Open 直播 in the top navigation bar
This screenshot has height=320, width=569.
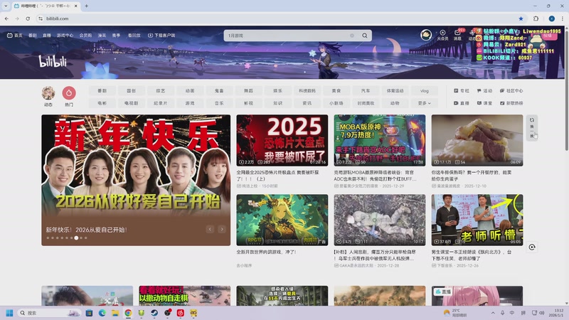47,35
